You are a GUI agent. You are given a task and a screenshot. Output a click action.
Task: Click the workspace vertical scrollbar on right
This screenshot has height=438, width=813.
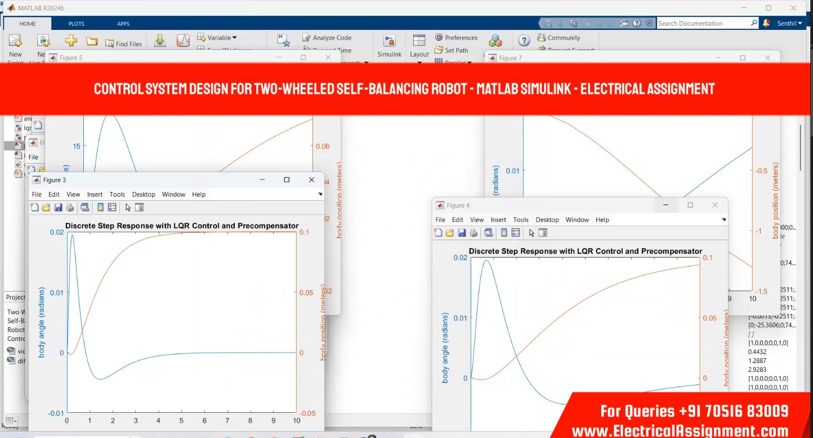click(800, 148)
